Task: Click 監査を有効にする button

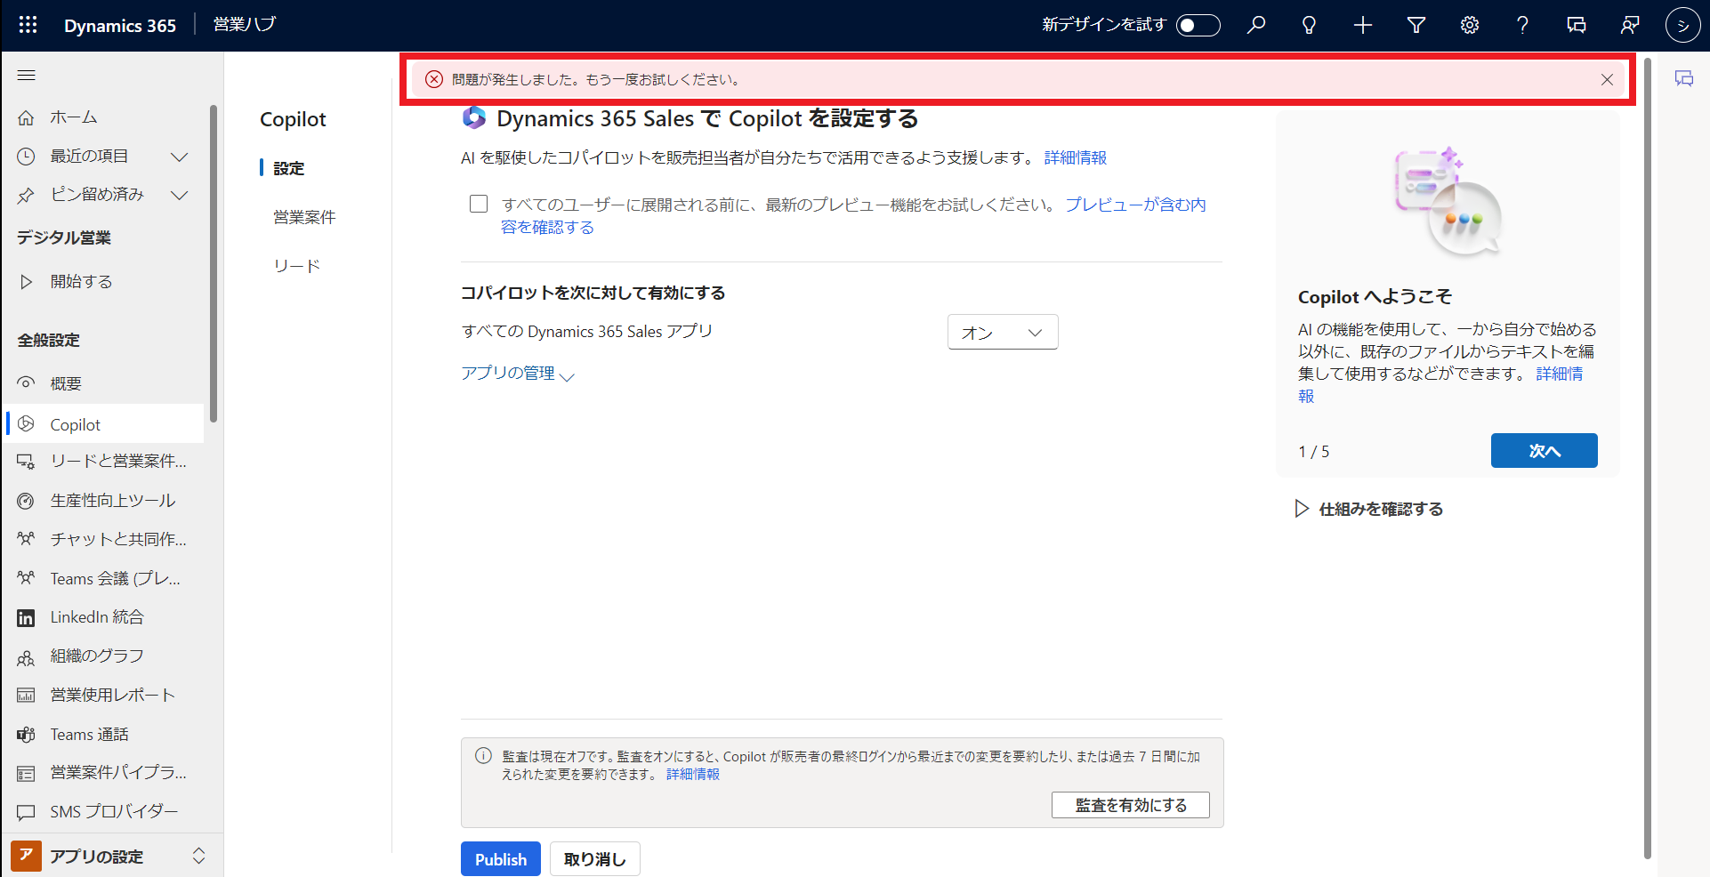Action: 1131,805
